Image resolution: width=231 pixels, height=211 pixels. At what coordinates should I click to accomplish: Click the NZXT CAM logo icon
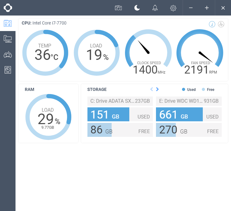point(8,8)
